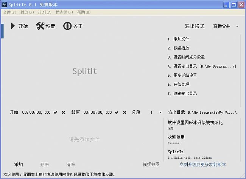This screenshot has width=246, height=179.
Task: Select wizard step 3. 设置时间点分段数
Action: [x=186, y=57]
